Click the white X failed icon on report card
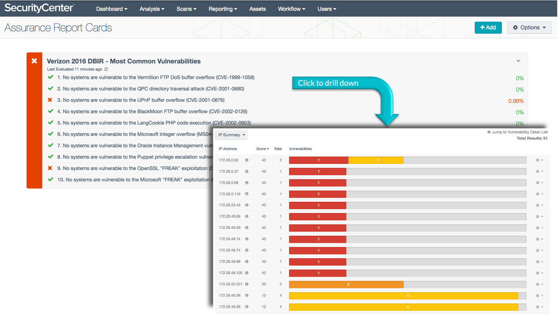Screen dimensions: 558x317 tap(34, 61)
